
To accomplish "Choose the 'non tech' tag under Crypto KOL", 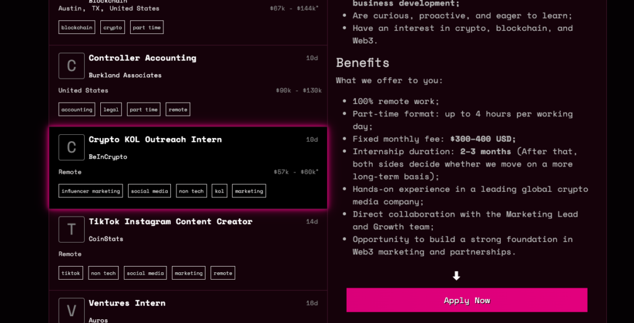I will pos(191,191).
